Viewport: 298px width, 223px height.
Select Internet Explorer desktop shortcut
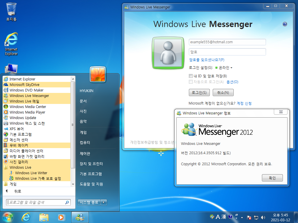click(11, 44)
